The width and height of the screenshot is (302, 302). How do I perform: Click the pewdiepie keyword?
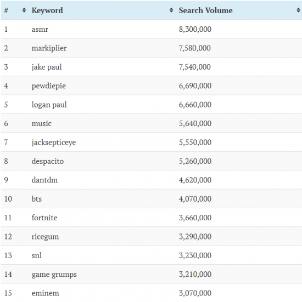(49, 86)
